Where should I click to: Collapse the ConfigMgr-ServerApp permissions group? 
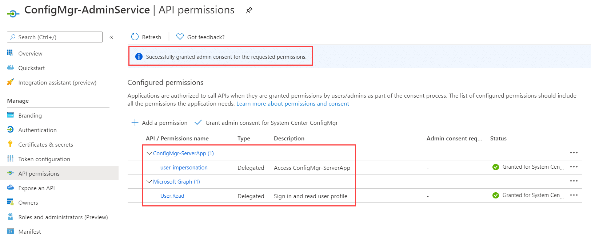point(149,153)
